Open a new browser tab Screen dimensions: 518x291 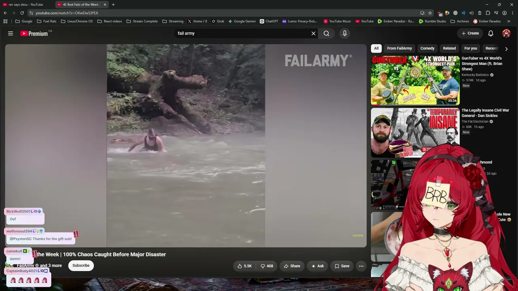click(x=113, y=4)
